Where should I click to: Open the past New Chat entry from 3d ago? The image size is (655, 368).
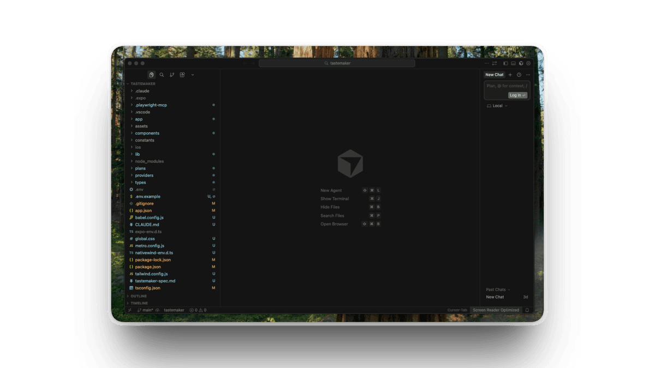[x=507, y=297]
